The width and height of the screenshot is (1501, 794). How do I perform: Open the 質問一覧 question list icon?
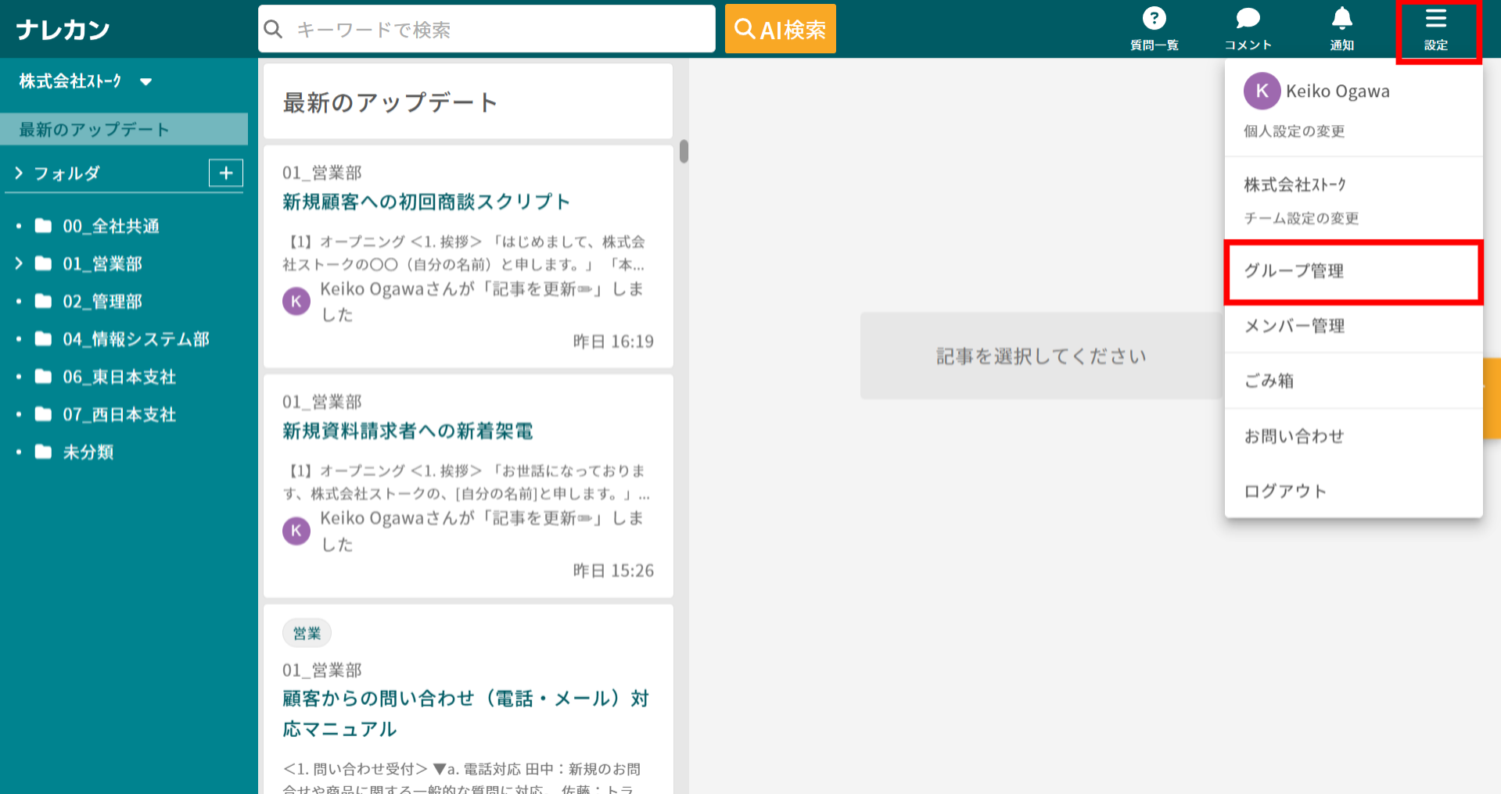pyautogui.click(x=1154, y=19)
